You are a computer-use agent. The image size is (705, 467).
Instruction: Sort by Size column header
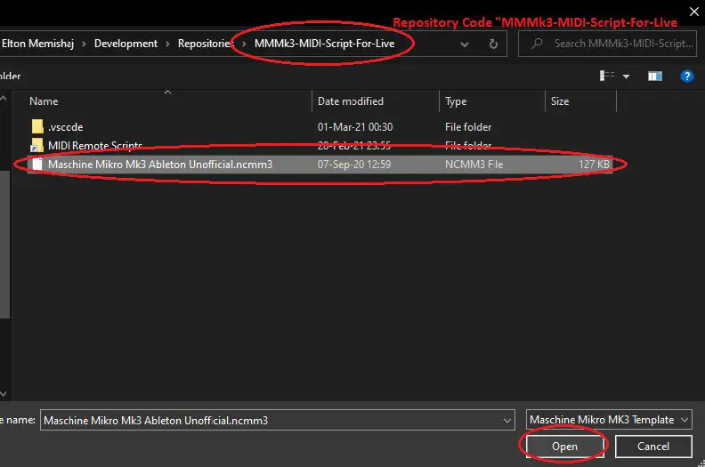pyautogui.click(x=560, y=101)
